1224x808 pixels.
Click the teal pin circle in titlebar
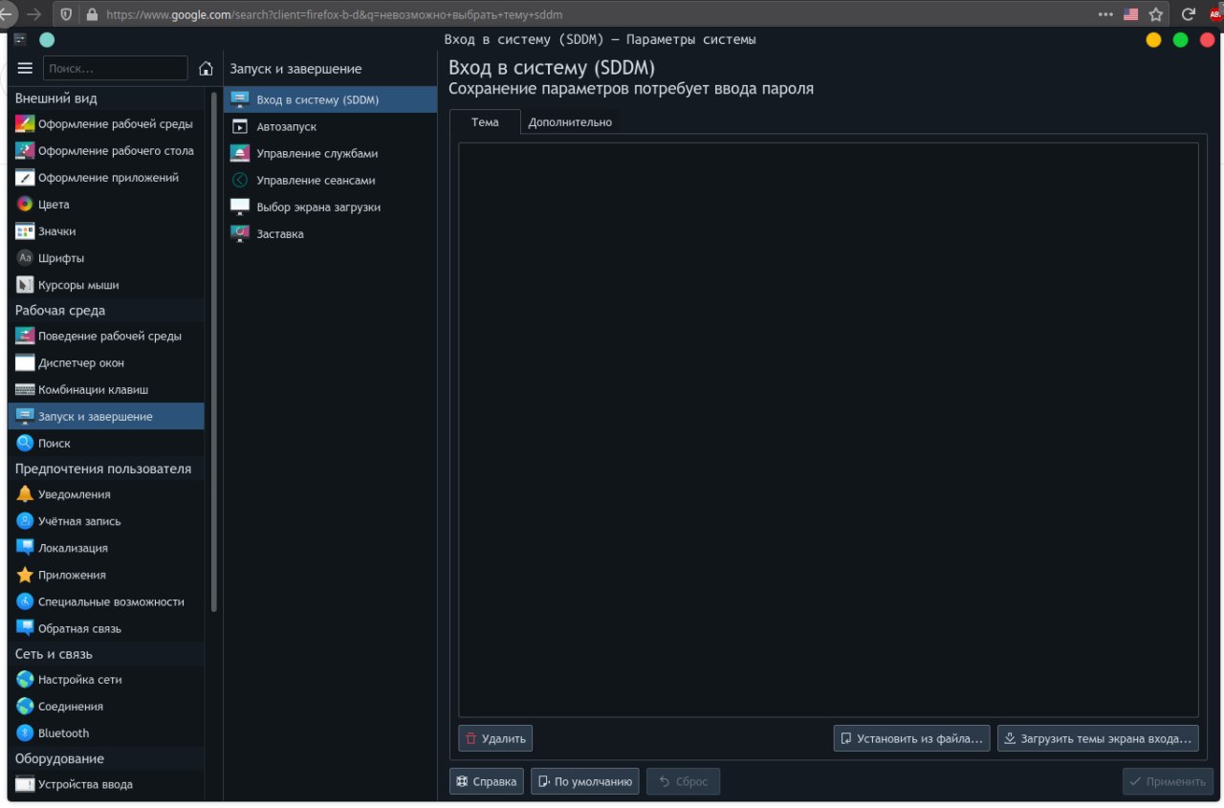coord(46,39)
